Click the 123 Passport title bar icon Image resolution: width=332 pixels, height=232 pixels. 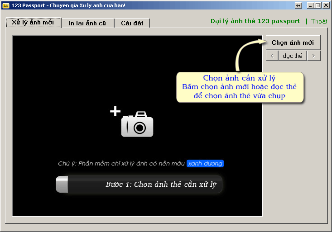6,5
